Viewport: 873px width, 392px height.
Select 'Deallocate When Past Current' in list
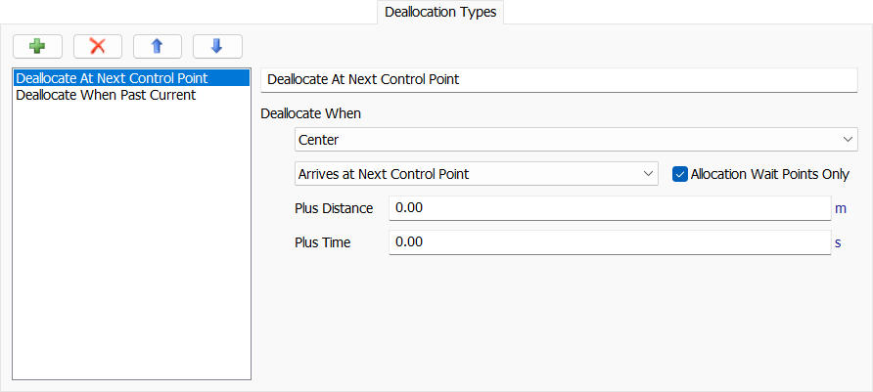pos(106,95)
